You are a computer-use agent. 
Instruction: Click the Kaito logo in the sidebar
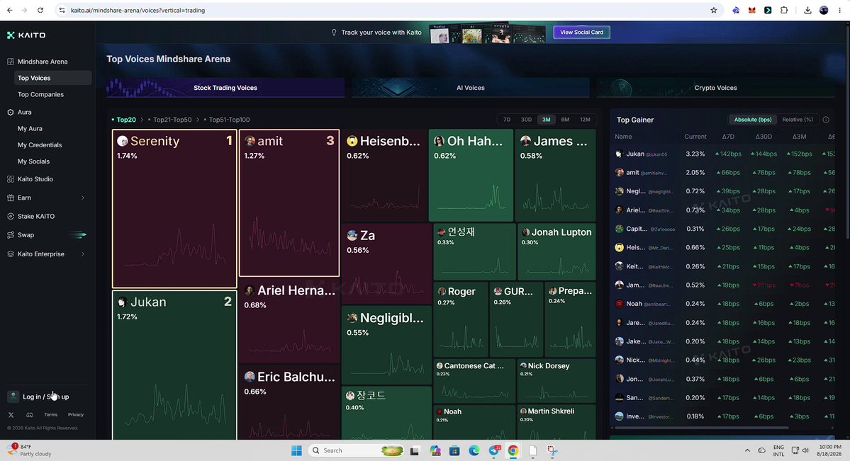26,35
